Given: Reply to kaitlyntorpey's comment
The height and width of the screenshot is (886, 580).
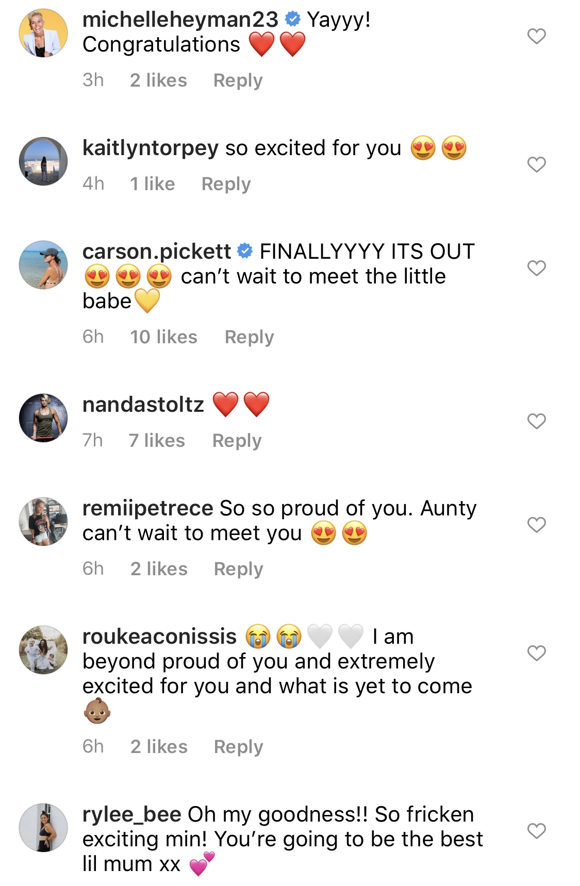Looking at the screenshot, I should pyautogui.click(x=226, y=184).
